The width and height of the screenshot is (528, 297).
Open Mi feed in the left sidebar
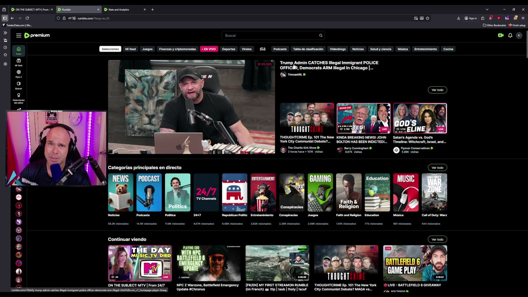click(19, 62)
